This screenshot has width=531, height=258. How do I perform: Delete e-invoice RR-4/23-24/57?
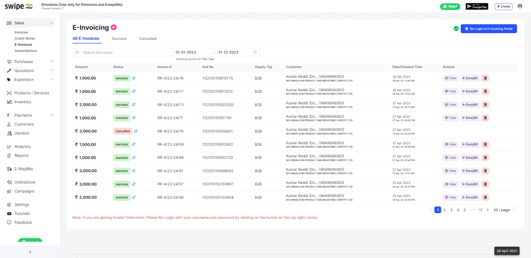tap(485, 184)
